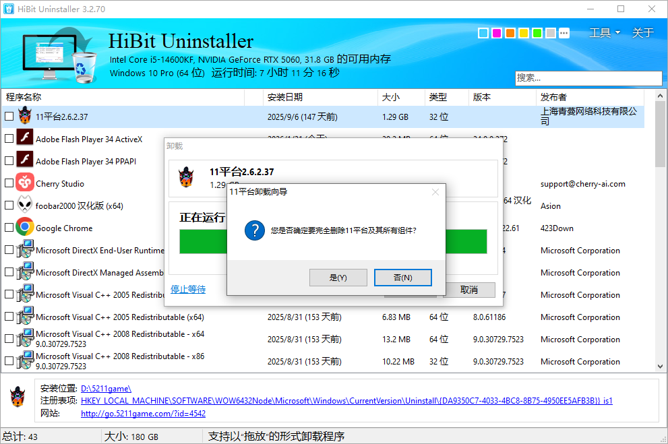Expand the extra theme colors with the ellipsis button
Image resolution: width=668 pixels, height=444 pixels.
pyautogui.click(x=564, y=32)
